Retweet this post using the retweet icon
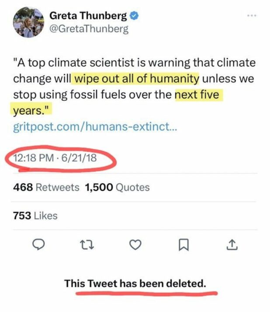270x312 pixels. [x=87, y=246]
